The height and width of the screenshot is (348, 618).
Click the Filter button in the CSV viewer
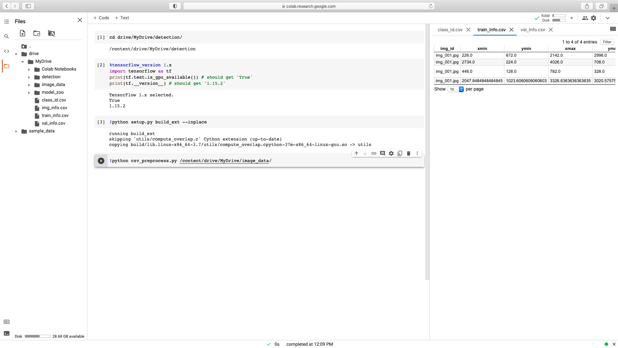coord(607,42)
